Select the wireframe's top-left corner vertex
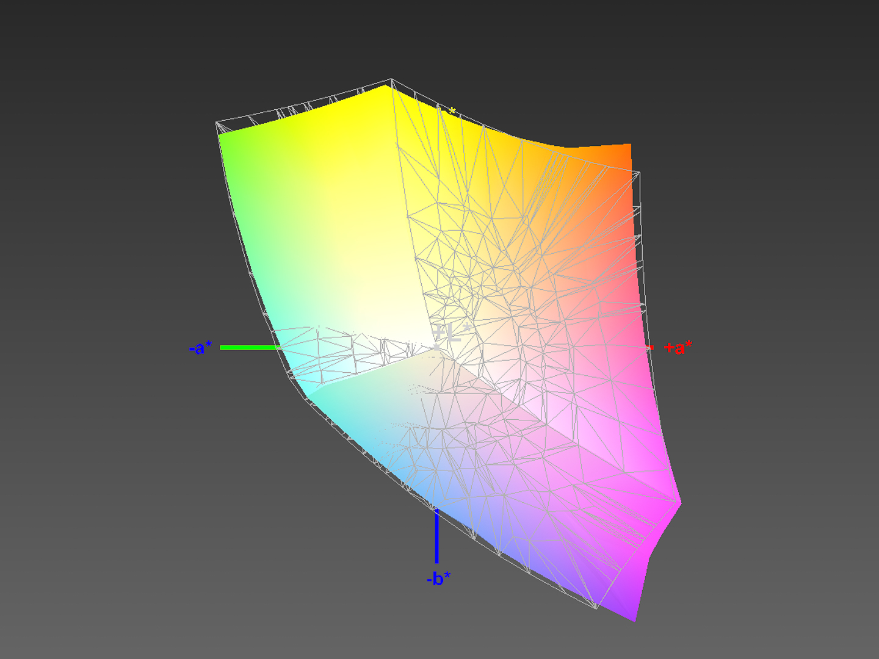879x659 pixels. click(217, 123)
